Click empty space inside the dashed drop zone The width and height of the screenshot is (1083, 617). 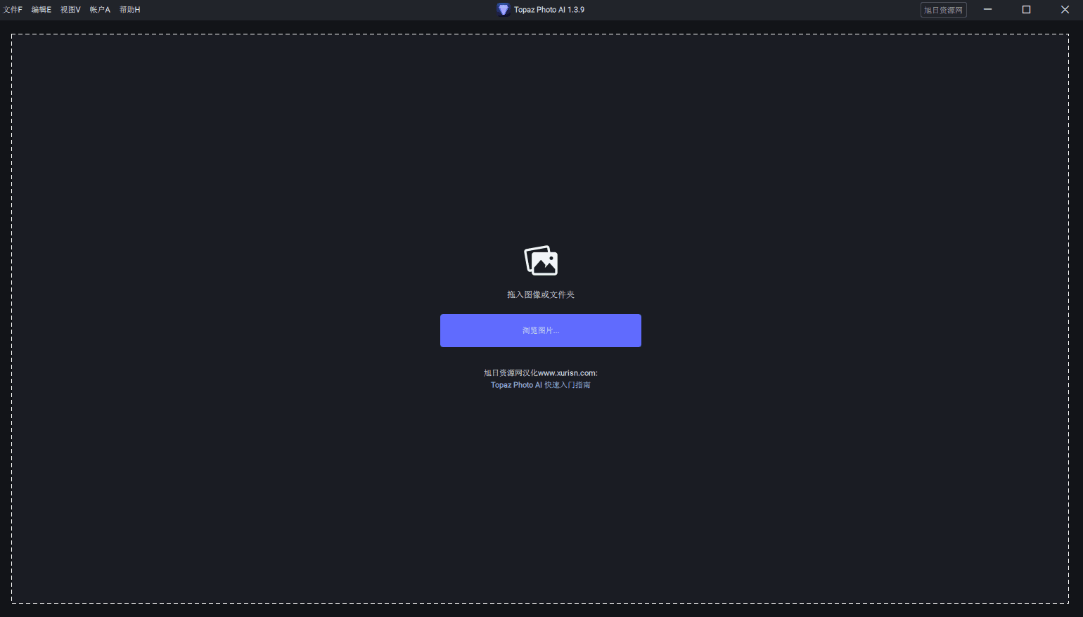(281, 457)
